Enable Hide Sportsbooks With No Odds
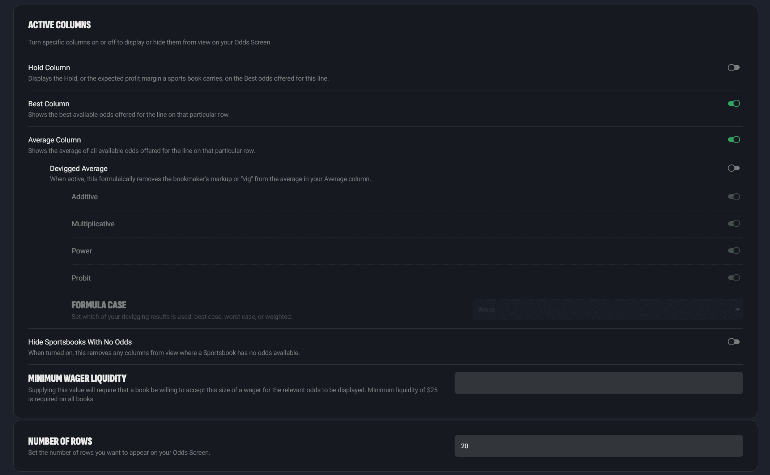770x475 pixels. (734, 342)
